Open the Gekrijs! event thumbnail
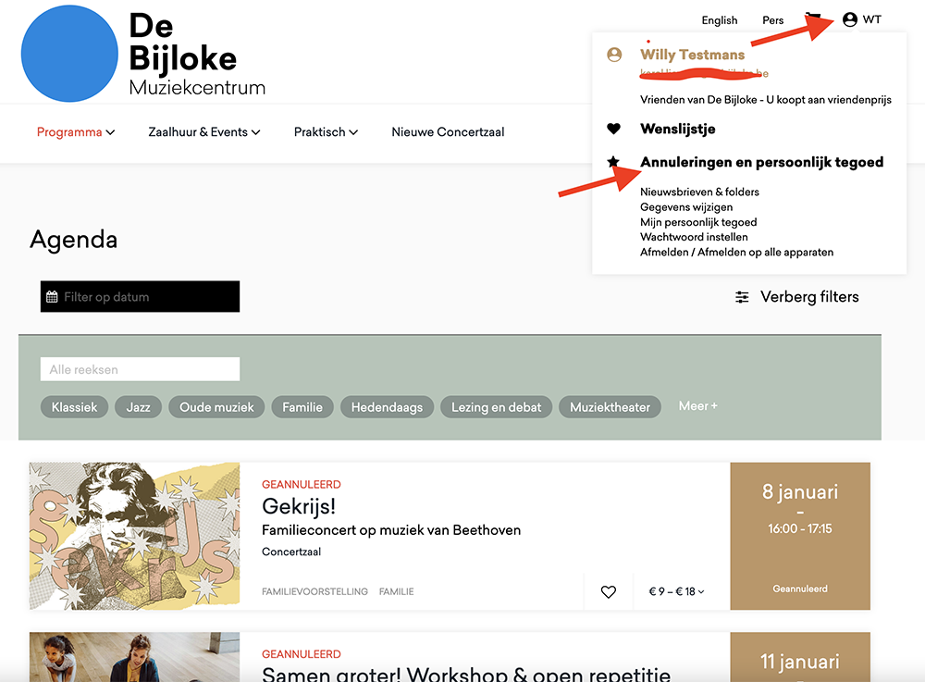 tap(134, 536)
